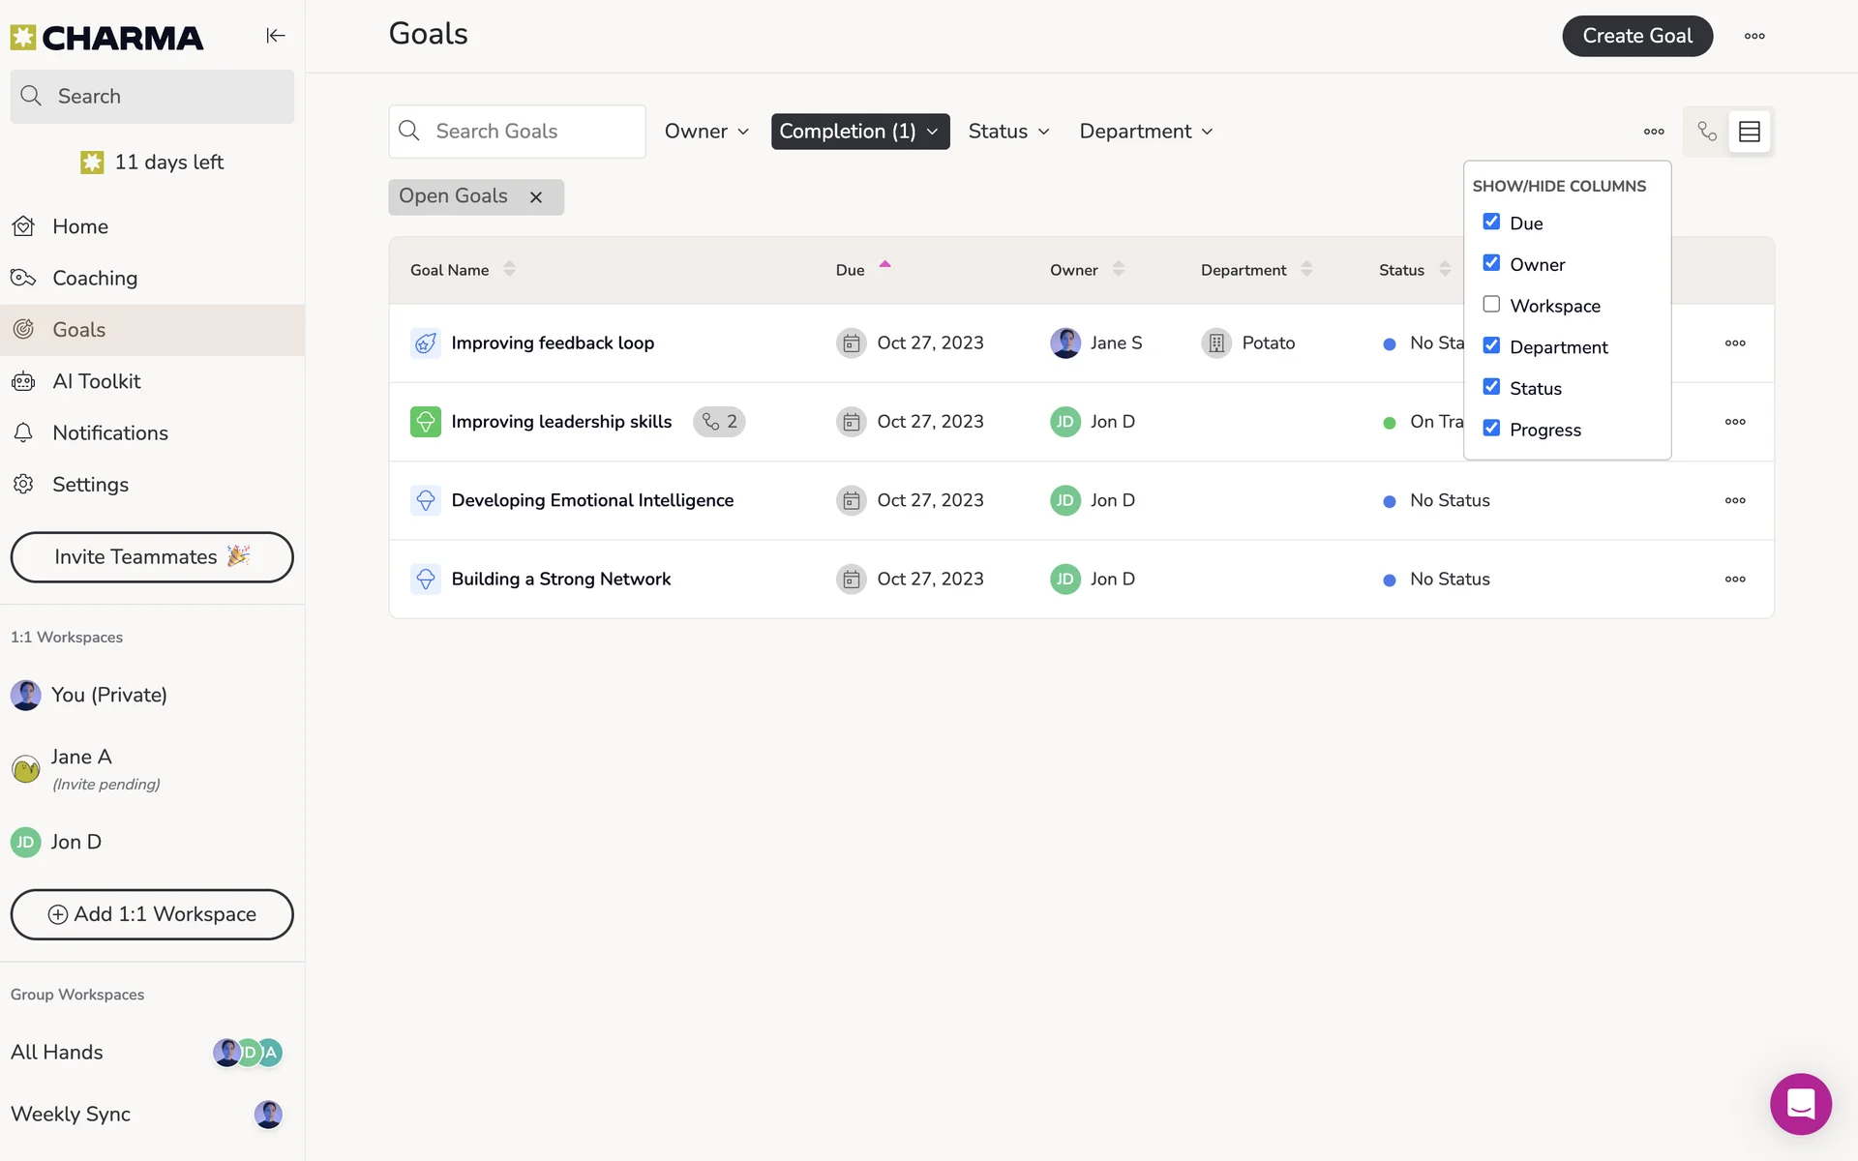Open Notifications from the sidebar
Viewport: 1858px width, 1161px height.
click(109, 433)
